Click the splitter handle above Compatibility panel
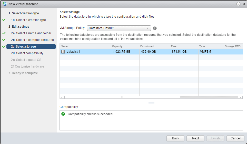The width and height of the screenshot is (247, 144). pos(151,103)
